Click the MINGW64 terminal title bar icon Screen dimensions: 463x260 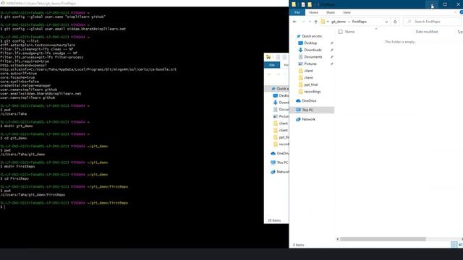[x=3, y=3]
